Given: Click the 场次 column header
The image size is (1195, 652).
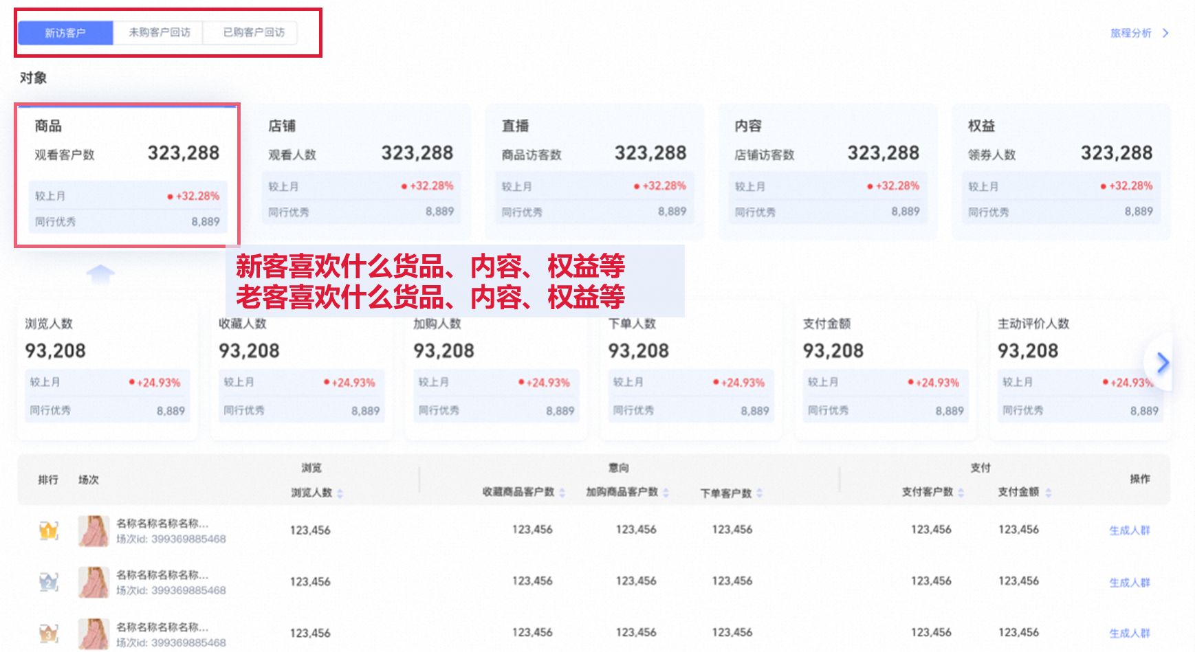Looking at the screenshot, I should [89, 480].
